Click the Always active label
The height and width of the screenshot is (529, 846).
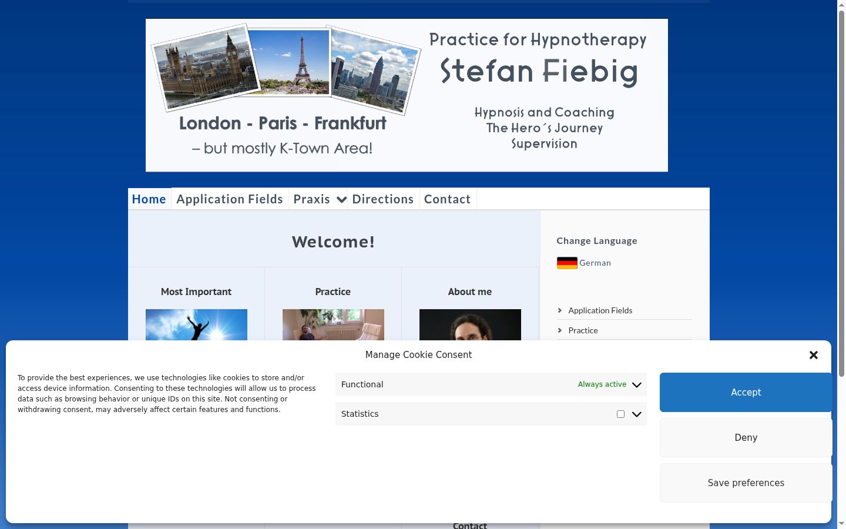602,384
